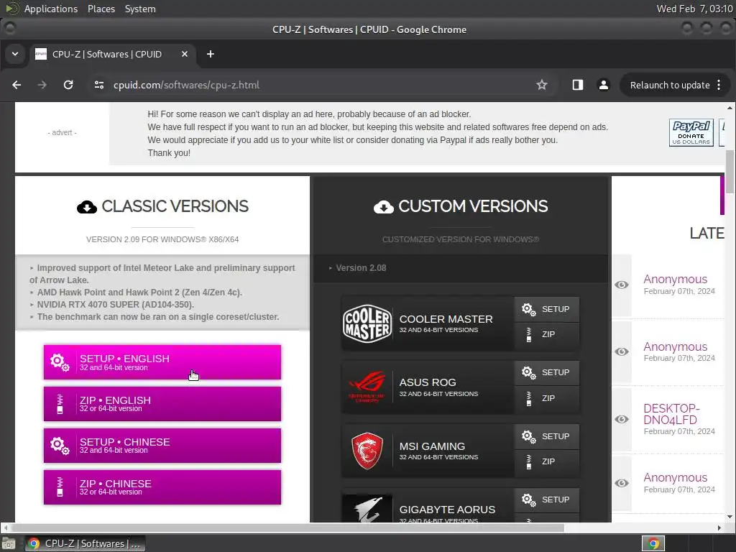Click the Classic Versions cloud download icon
This screenshot has height=552, width=736.
pyautogui.click(x=87, y=206)
